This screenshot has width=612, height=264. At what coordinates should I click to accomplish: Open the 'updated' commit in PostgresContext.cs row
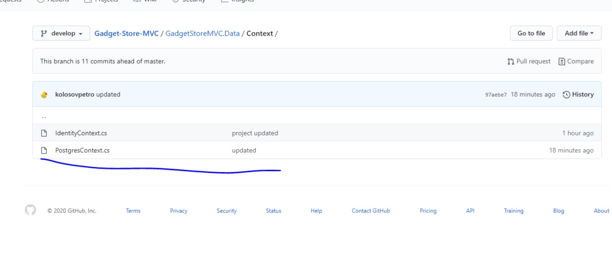coord(244,150)
